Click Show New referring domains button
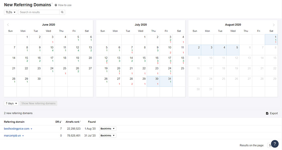 coord(39,103)
